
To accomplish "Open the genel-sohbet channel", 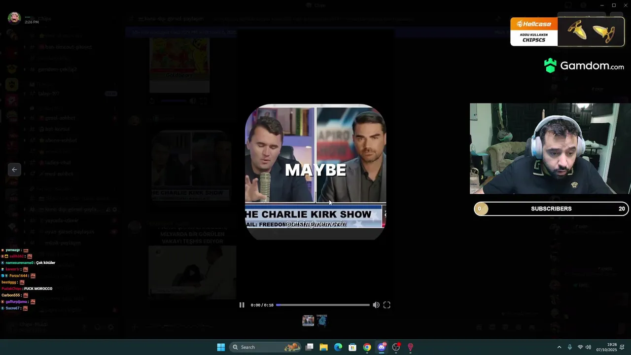I will coord(60,118).
